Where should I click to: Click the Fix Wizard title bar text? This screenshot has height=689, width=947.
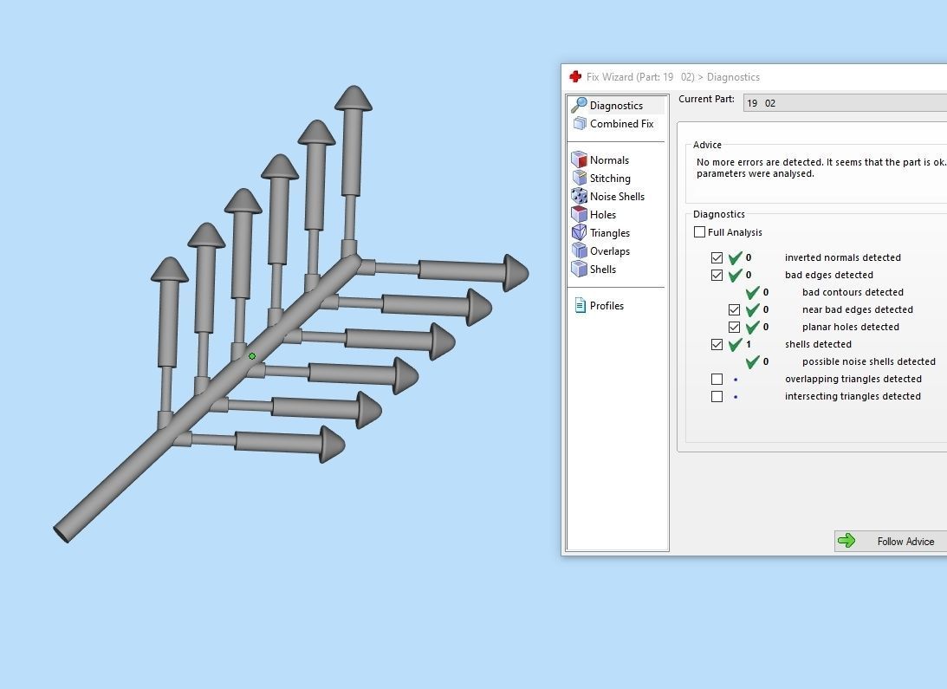coord(673,77)
